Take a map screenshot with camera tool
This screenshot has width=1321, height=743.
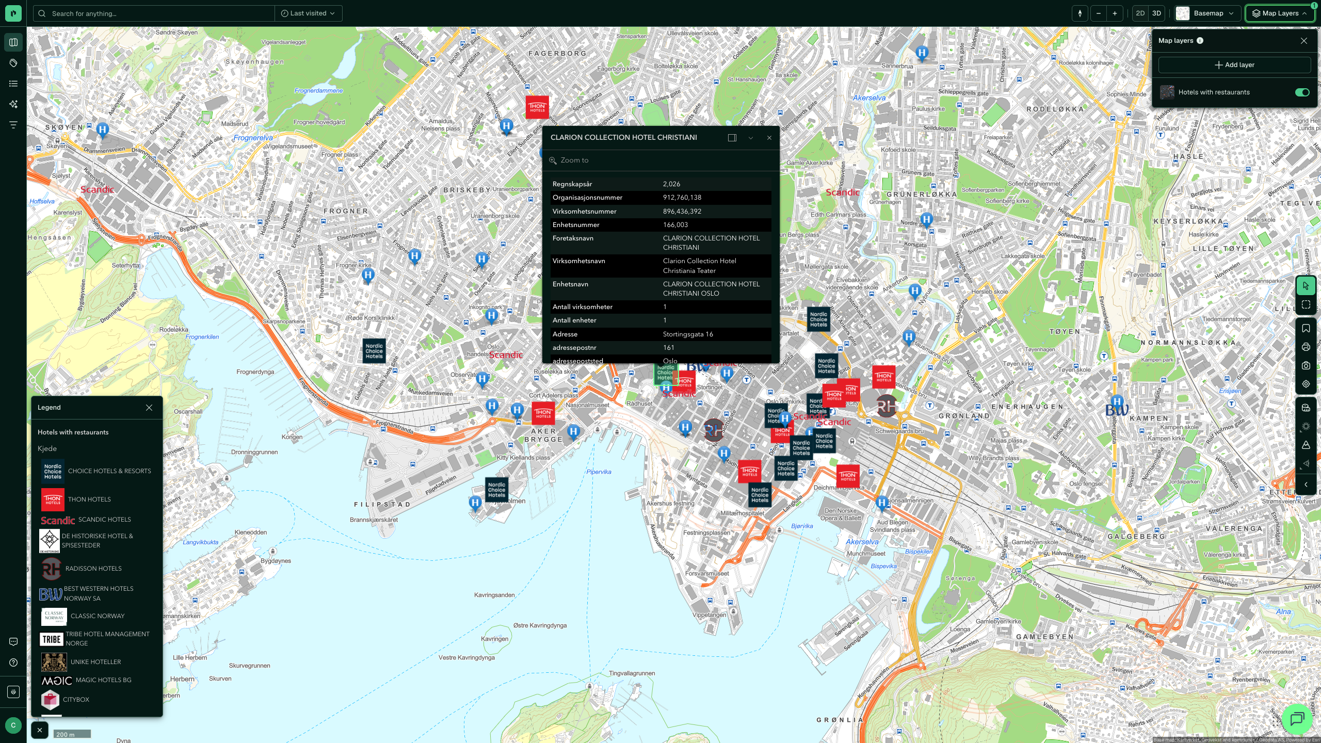tap(1306, 366)
